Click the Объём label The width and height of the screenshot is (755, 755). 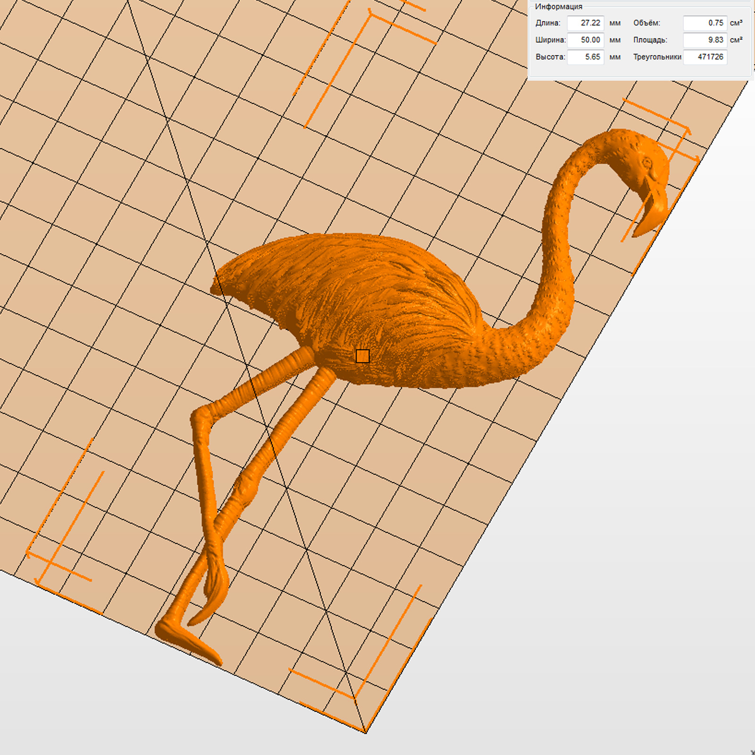point(646,23)
